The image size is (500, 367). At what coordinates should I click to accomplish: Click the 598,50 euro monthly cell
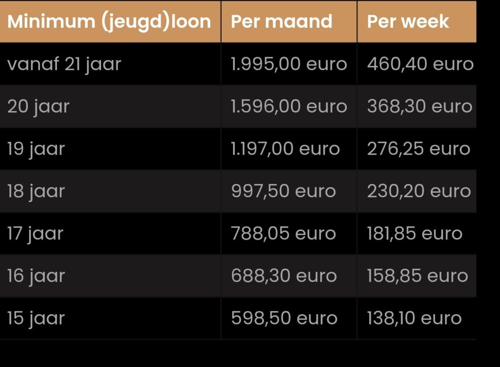pos(284,318)
